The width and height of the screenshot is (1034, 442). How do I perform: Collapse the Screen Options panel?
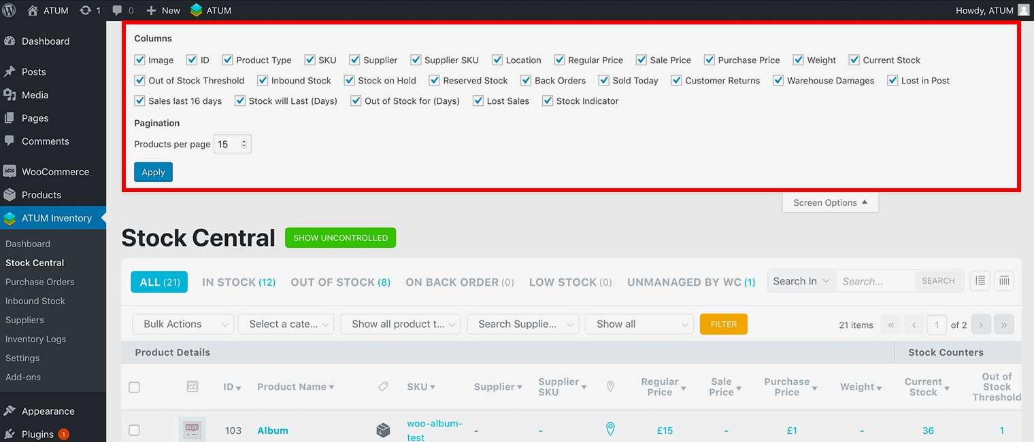coord(830,202)
